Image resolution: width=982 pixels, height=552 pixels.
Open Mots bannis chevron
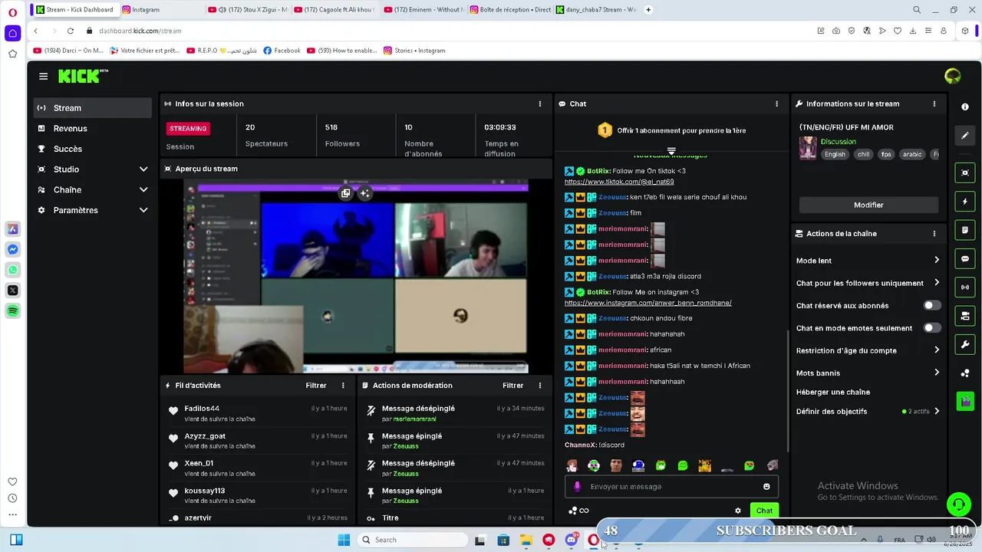coord(937,373)
